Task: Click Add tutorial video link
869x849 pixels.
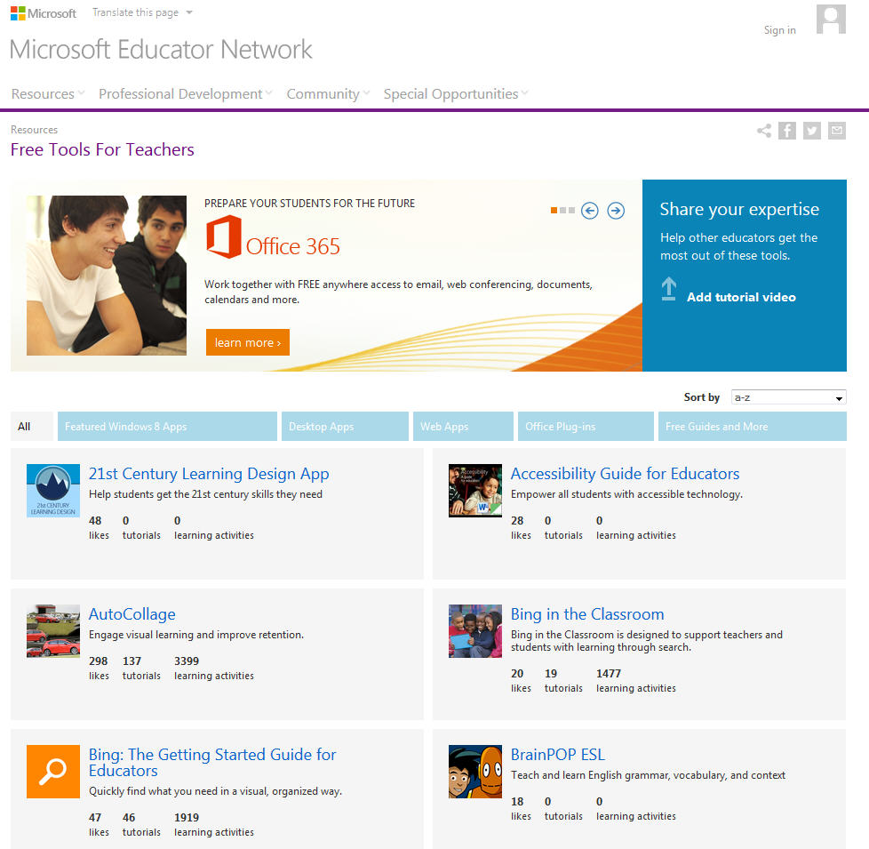Action: pyautogui.click(x=741, y=297)
